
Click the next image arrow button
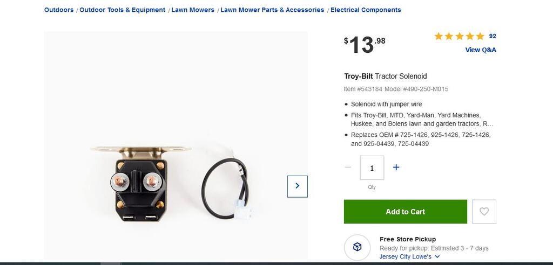[298, 186]
